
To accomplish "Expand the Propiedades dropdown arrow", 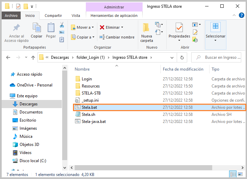I will [179, 41].
